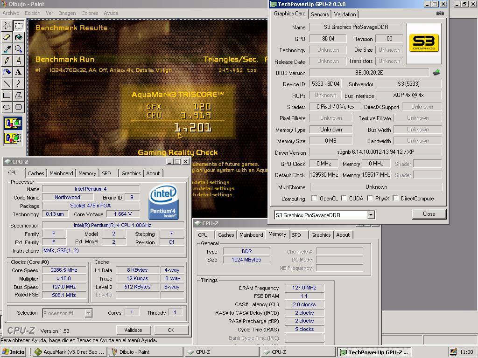Open the SPD tab in Memory CPU-Z window
This screenshot has height=358, width=478.
296,235
